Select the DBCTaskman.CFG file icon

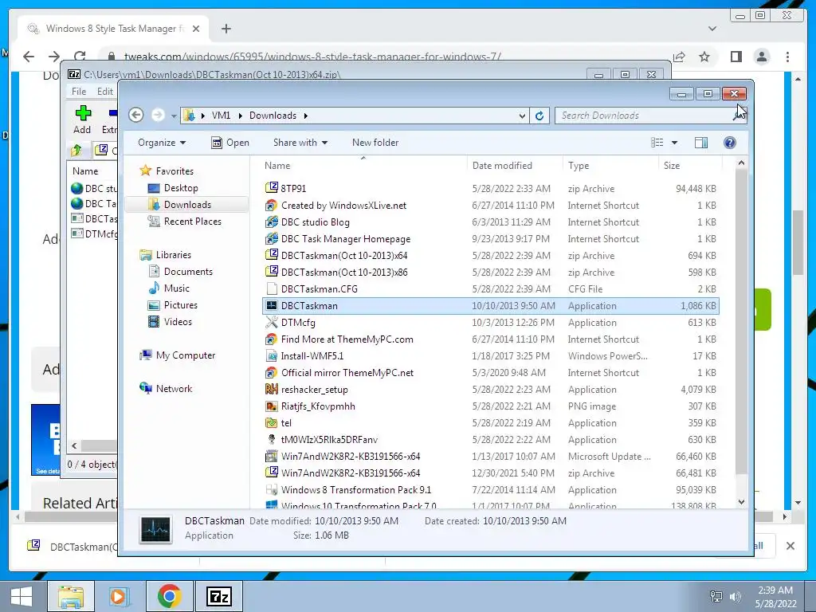pos(271,288)
